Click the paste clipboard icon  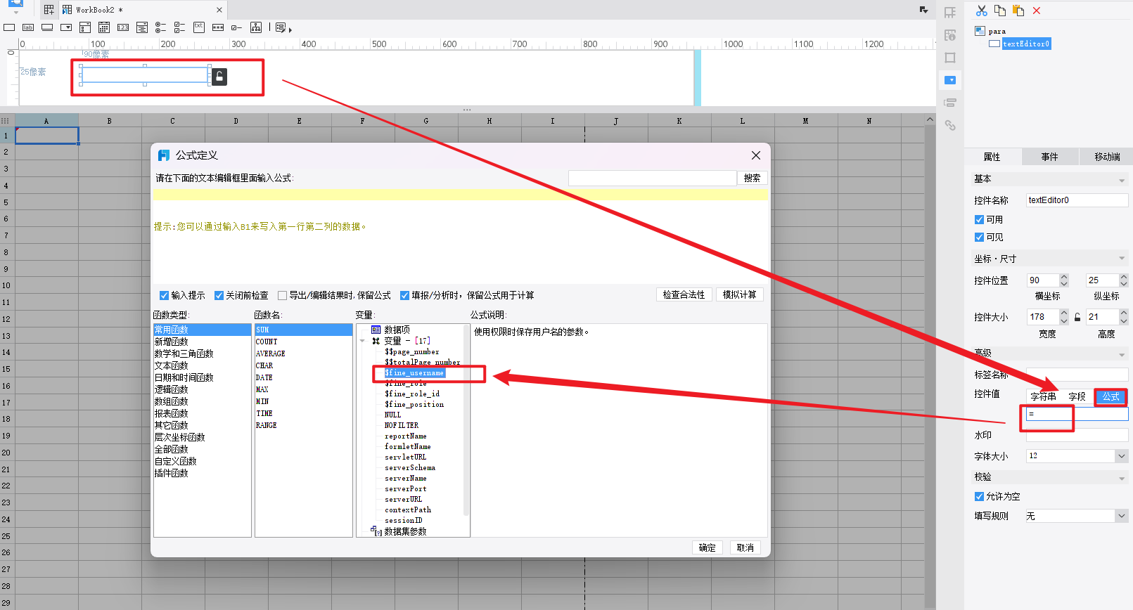point(1018,11)
